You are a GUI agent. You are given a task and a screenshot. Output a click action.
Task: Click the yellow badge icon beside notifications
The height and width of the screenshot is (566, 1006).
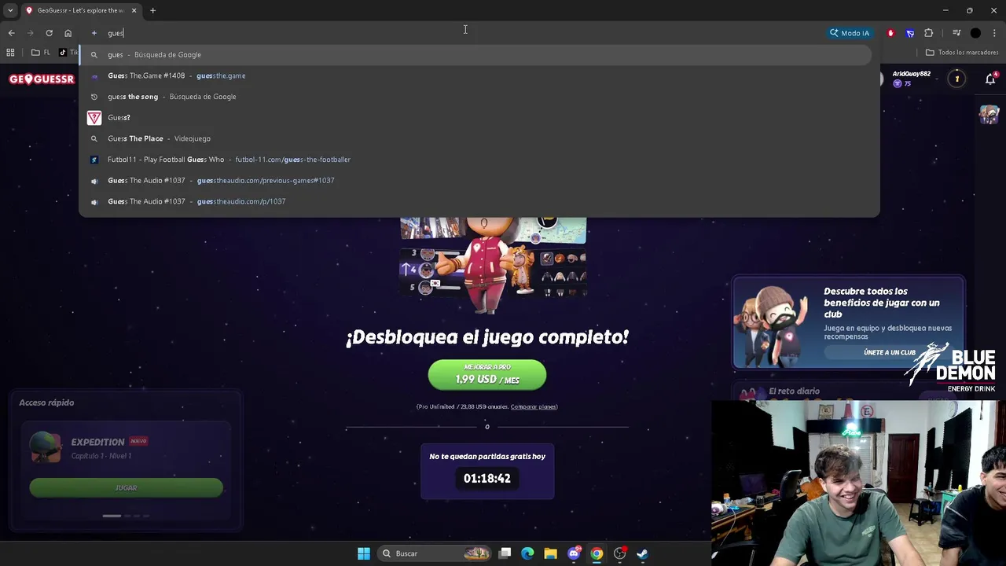click(956, 79)
